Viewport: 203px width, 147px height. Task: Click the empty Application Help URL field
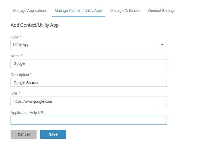pyautogui.click(x=89, y=120)
